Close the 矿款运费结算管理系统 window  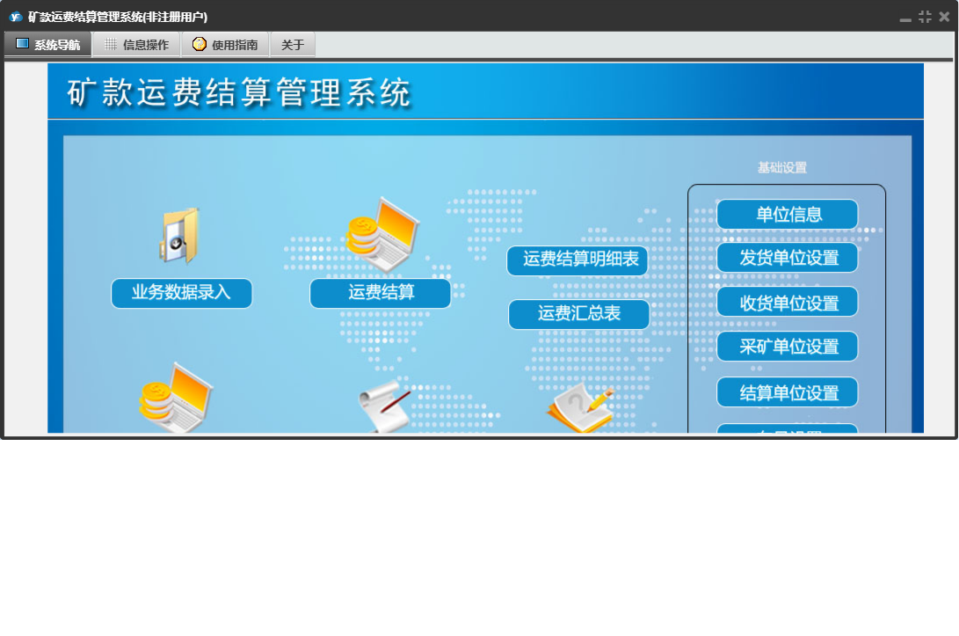[944, 17]
